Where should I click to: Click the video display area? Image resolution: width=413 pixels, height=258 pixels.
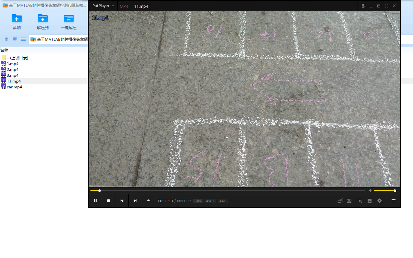pos(244,99)
